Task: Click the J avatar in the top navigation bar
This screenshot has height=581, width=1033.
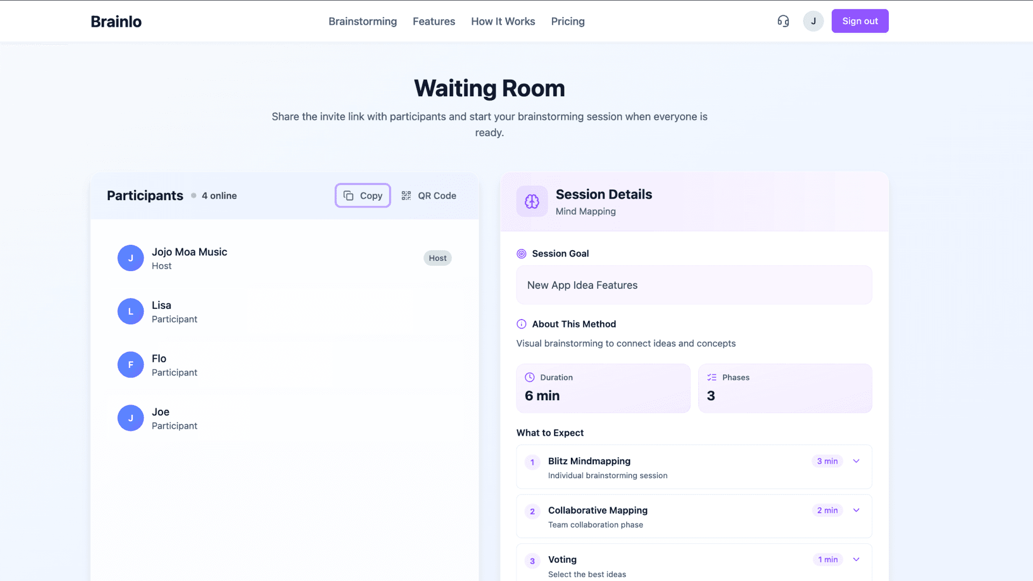Action: (x=813, y=21)
